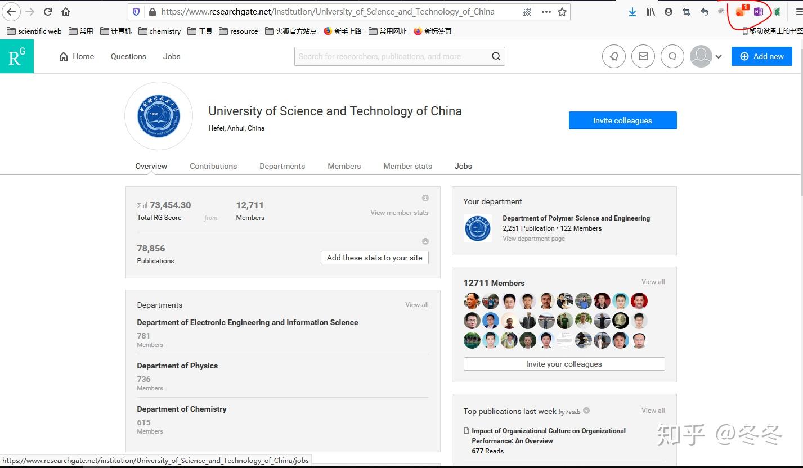Focus the ResearchGate search field
The image size is (803, 468).
pos(392,56)
